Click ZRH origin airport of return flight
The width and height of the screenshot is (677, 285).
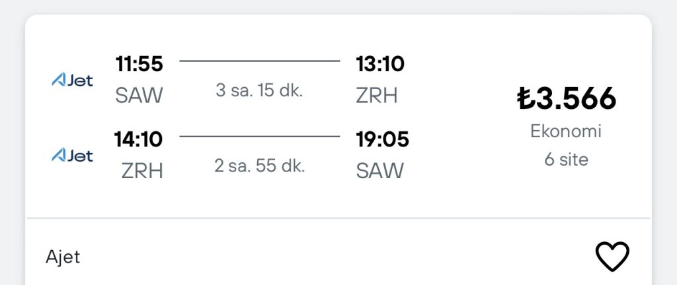tap(142, 171)
